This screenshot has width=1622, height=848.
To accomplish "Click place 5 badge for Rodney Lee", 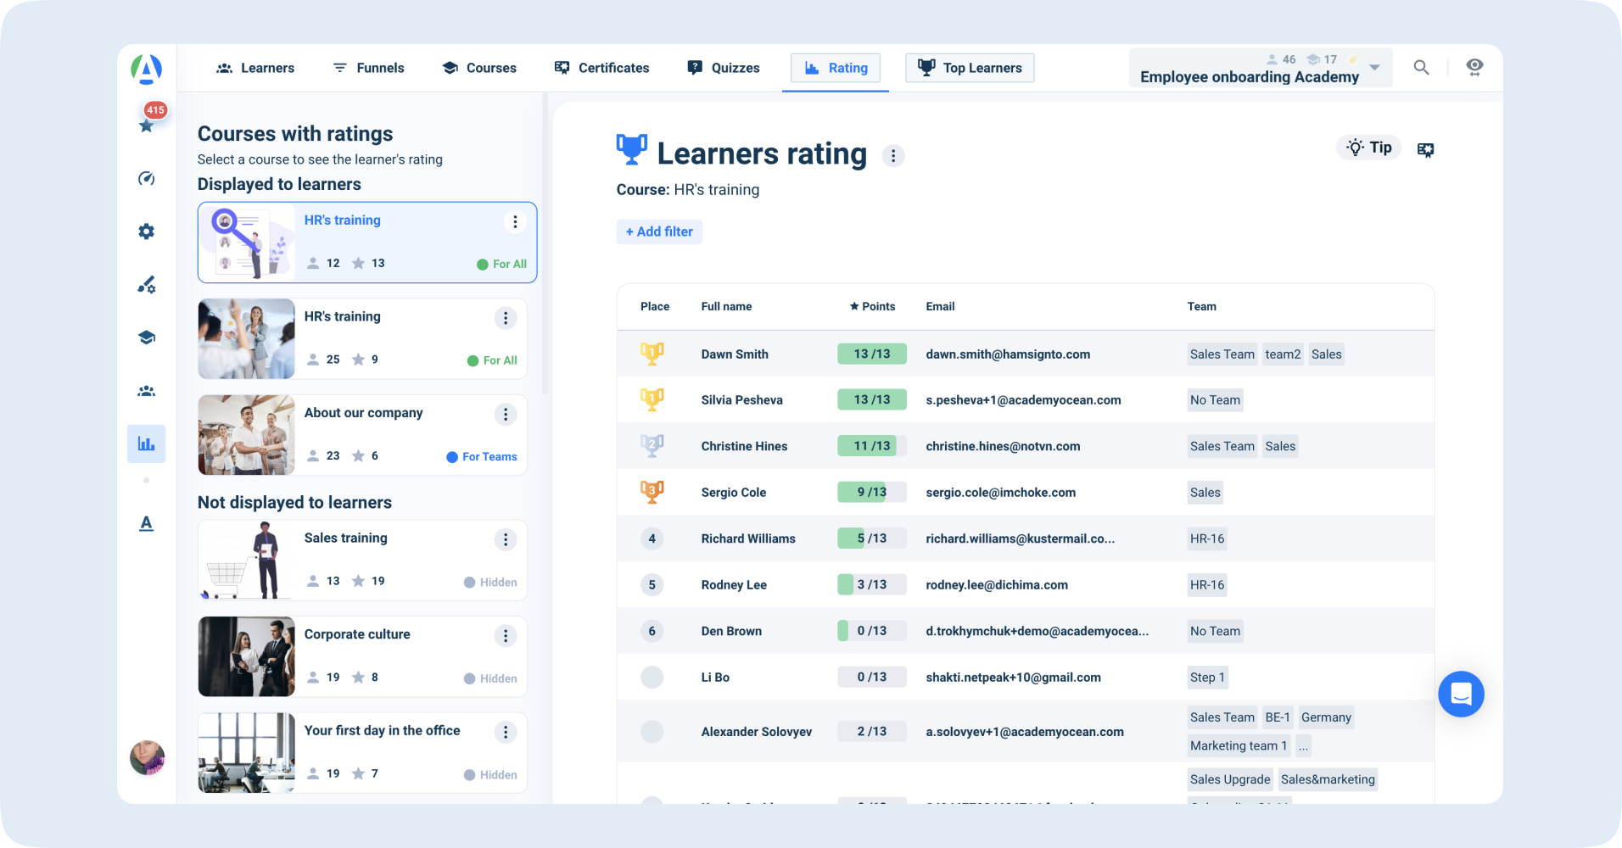I will [652, 584].
